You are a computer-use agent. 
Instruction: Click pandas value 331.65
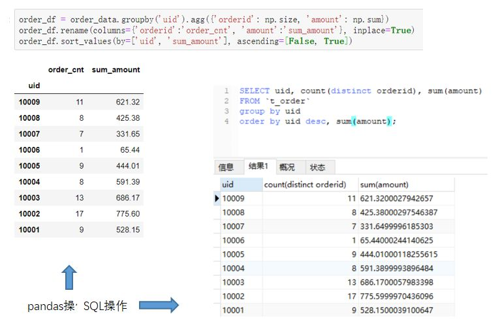(128, 134)
